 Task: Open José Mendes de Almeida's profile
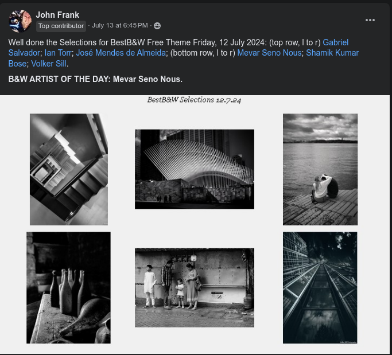pos(119,53)
